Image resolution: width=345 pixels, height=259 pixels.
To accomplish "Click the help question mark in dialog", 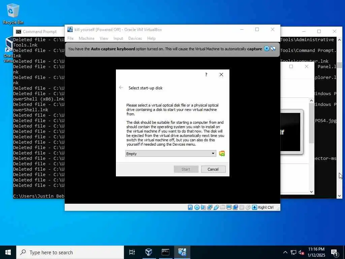I will [206, 75].
